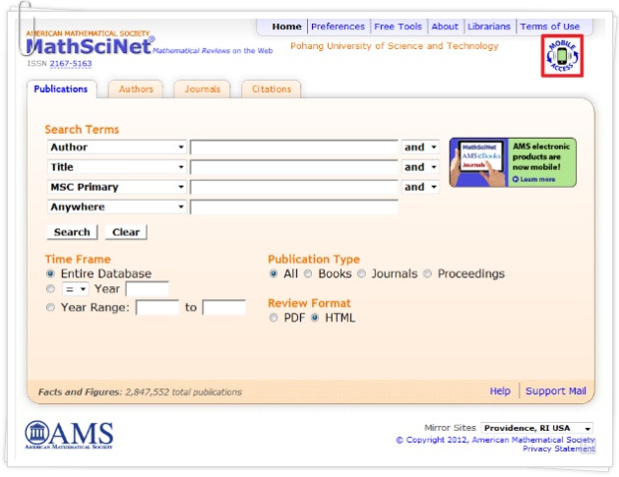The height and width of the screenshot is (477, 619).
Task: Open the AMS electronic products mobile banner
Action: coord(513,162)
